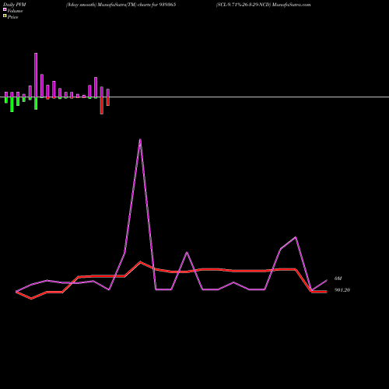Select the 'Volume' legend label

click(15, 11)
